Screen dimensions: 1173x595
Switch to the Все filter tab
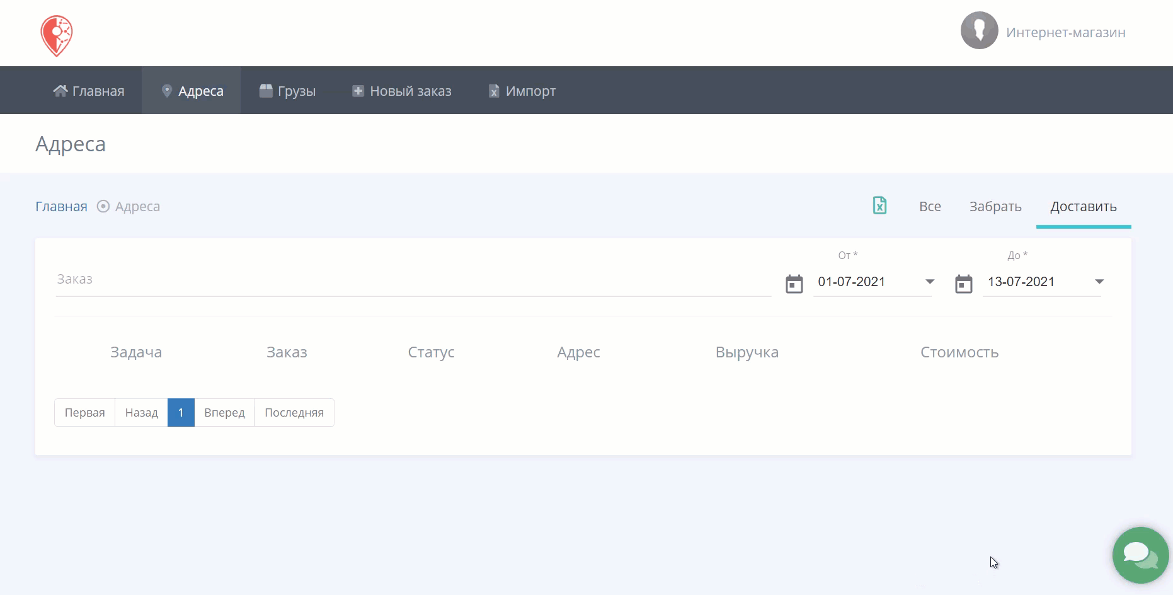click(x=930, y=206)
